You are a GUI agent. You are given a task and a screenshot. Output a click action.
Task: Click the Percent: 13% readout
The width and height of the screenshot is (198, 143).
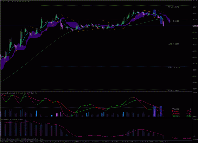click(x=182, y=111)
